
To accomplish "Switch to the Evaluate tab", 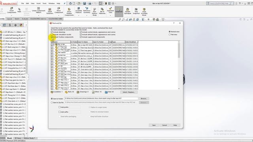I will [x=25, y=19].
